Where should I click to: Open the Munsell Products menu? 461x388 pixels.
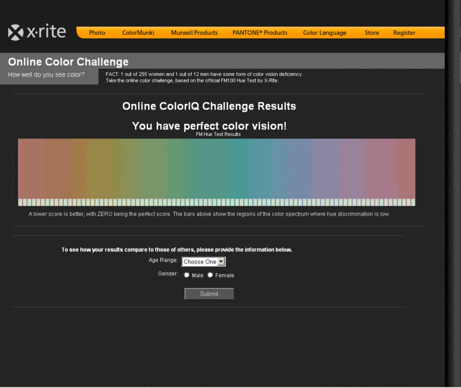[x=194, y=33]
